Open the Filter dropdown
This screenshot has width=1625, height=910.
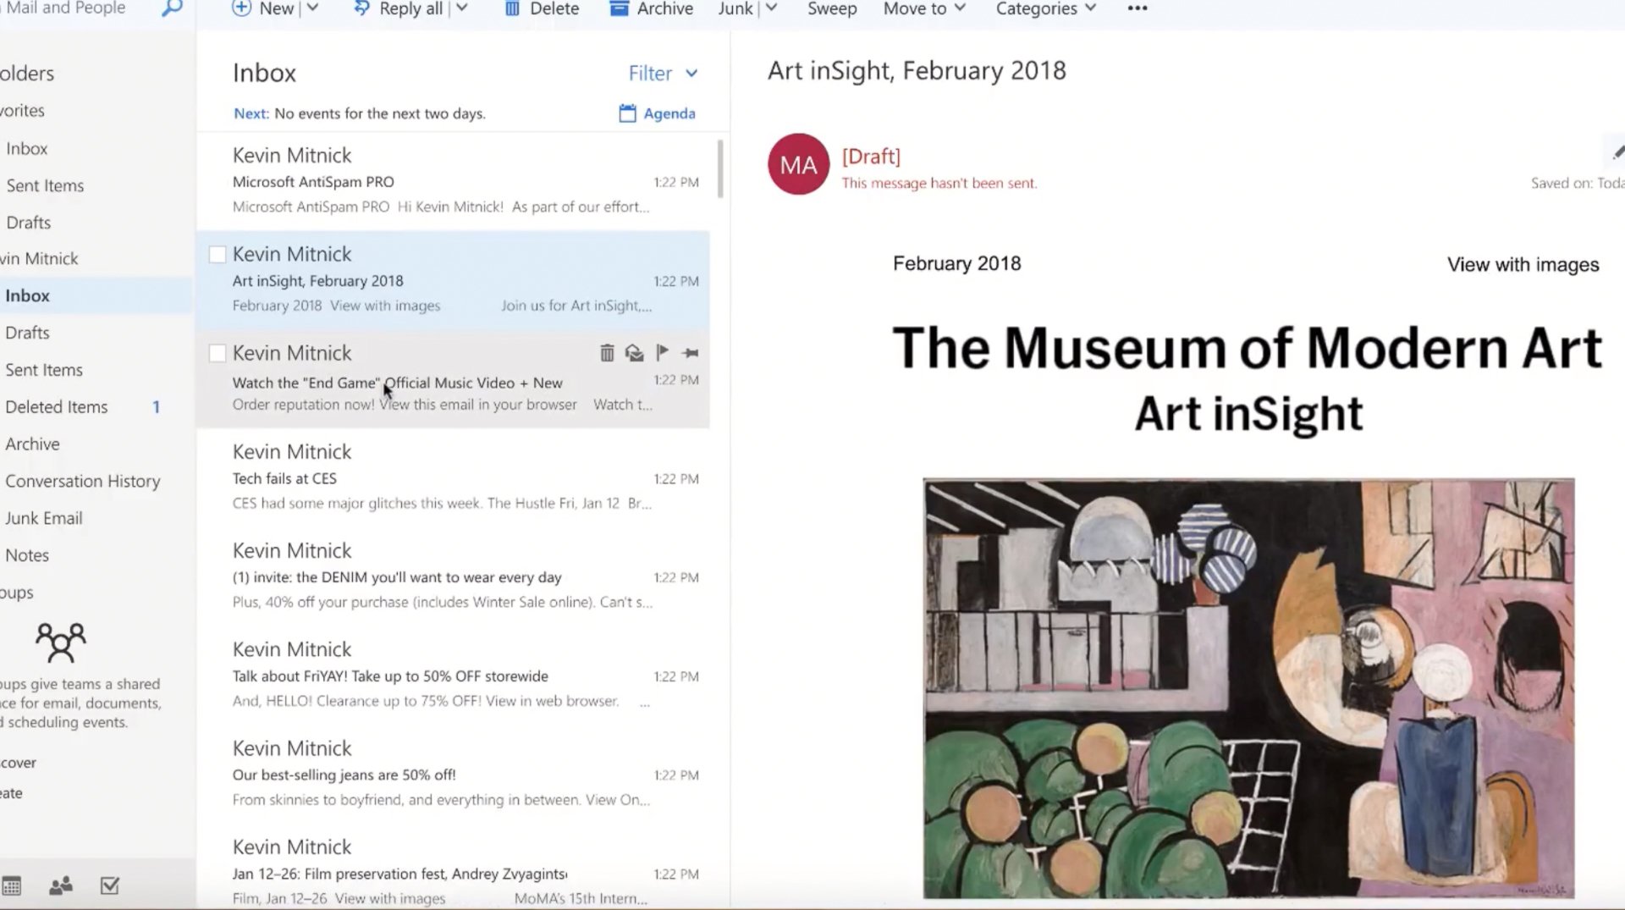[x=663, y=74]
